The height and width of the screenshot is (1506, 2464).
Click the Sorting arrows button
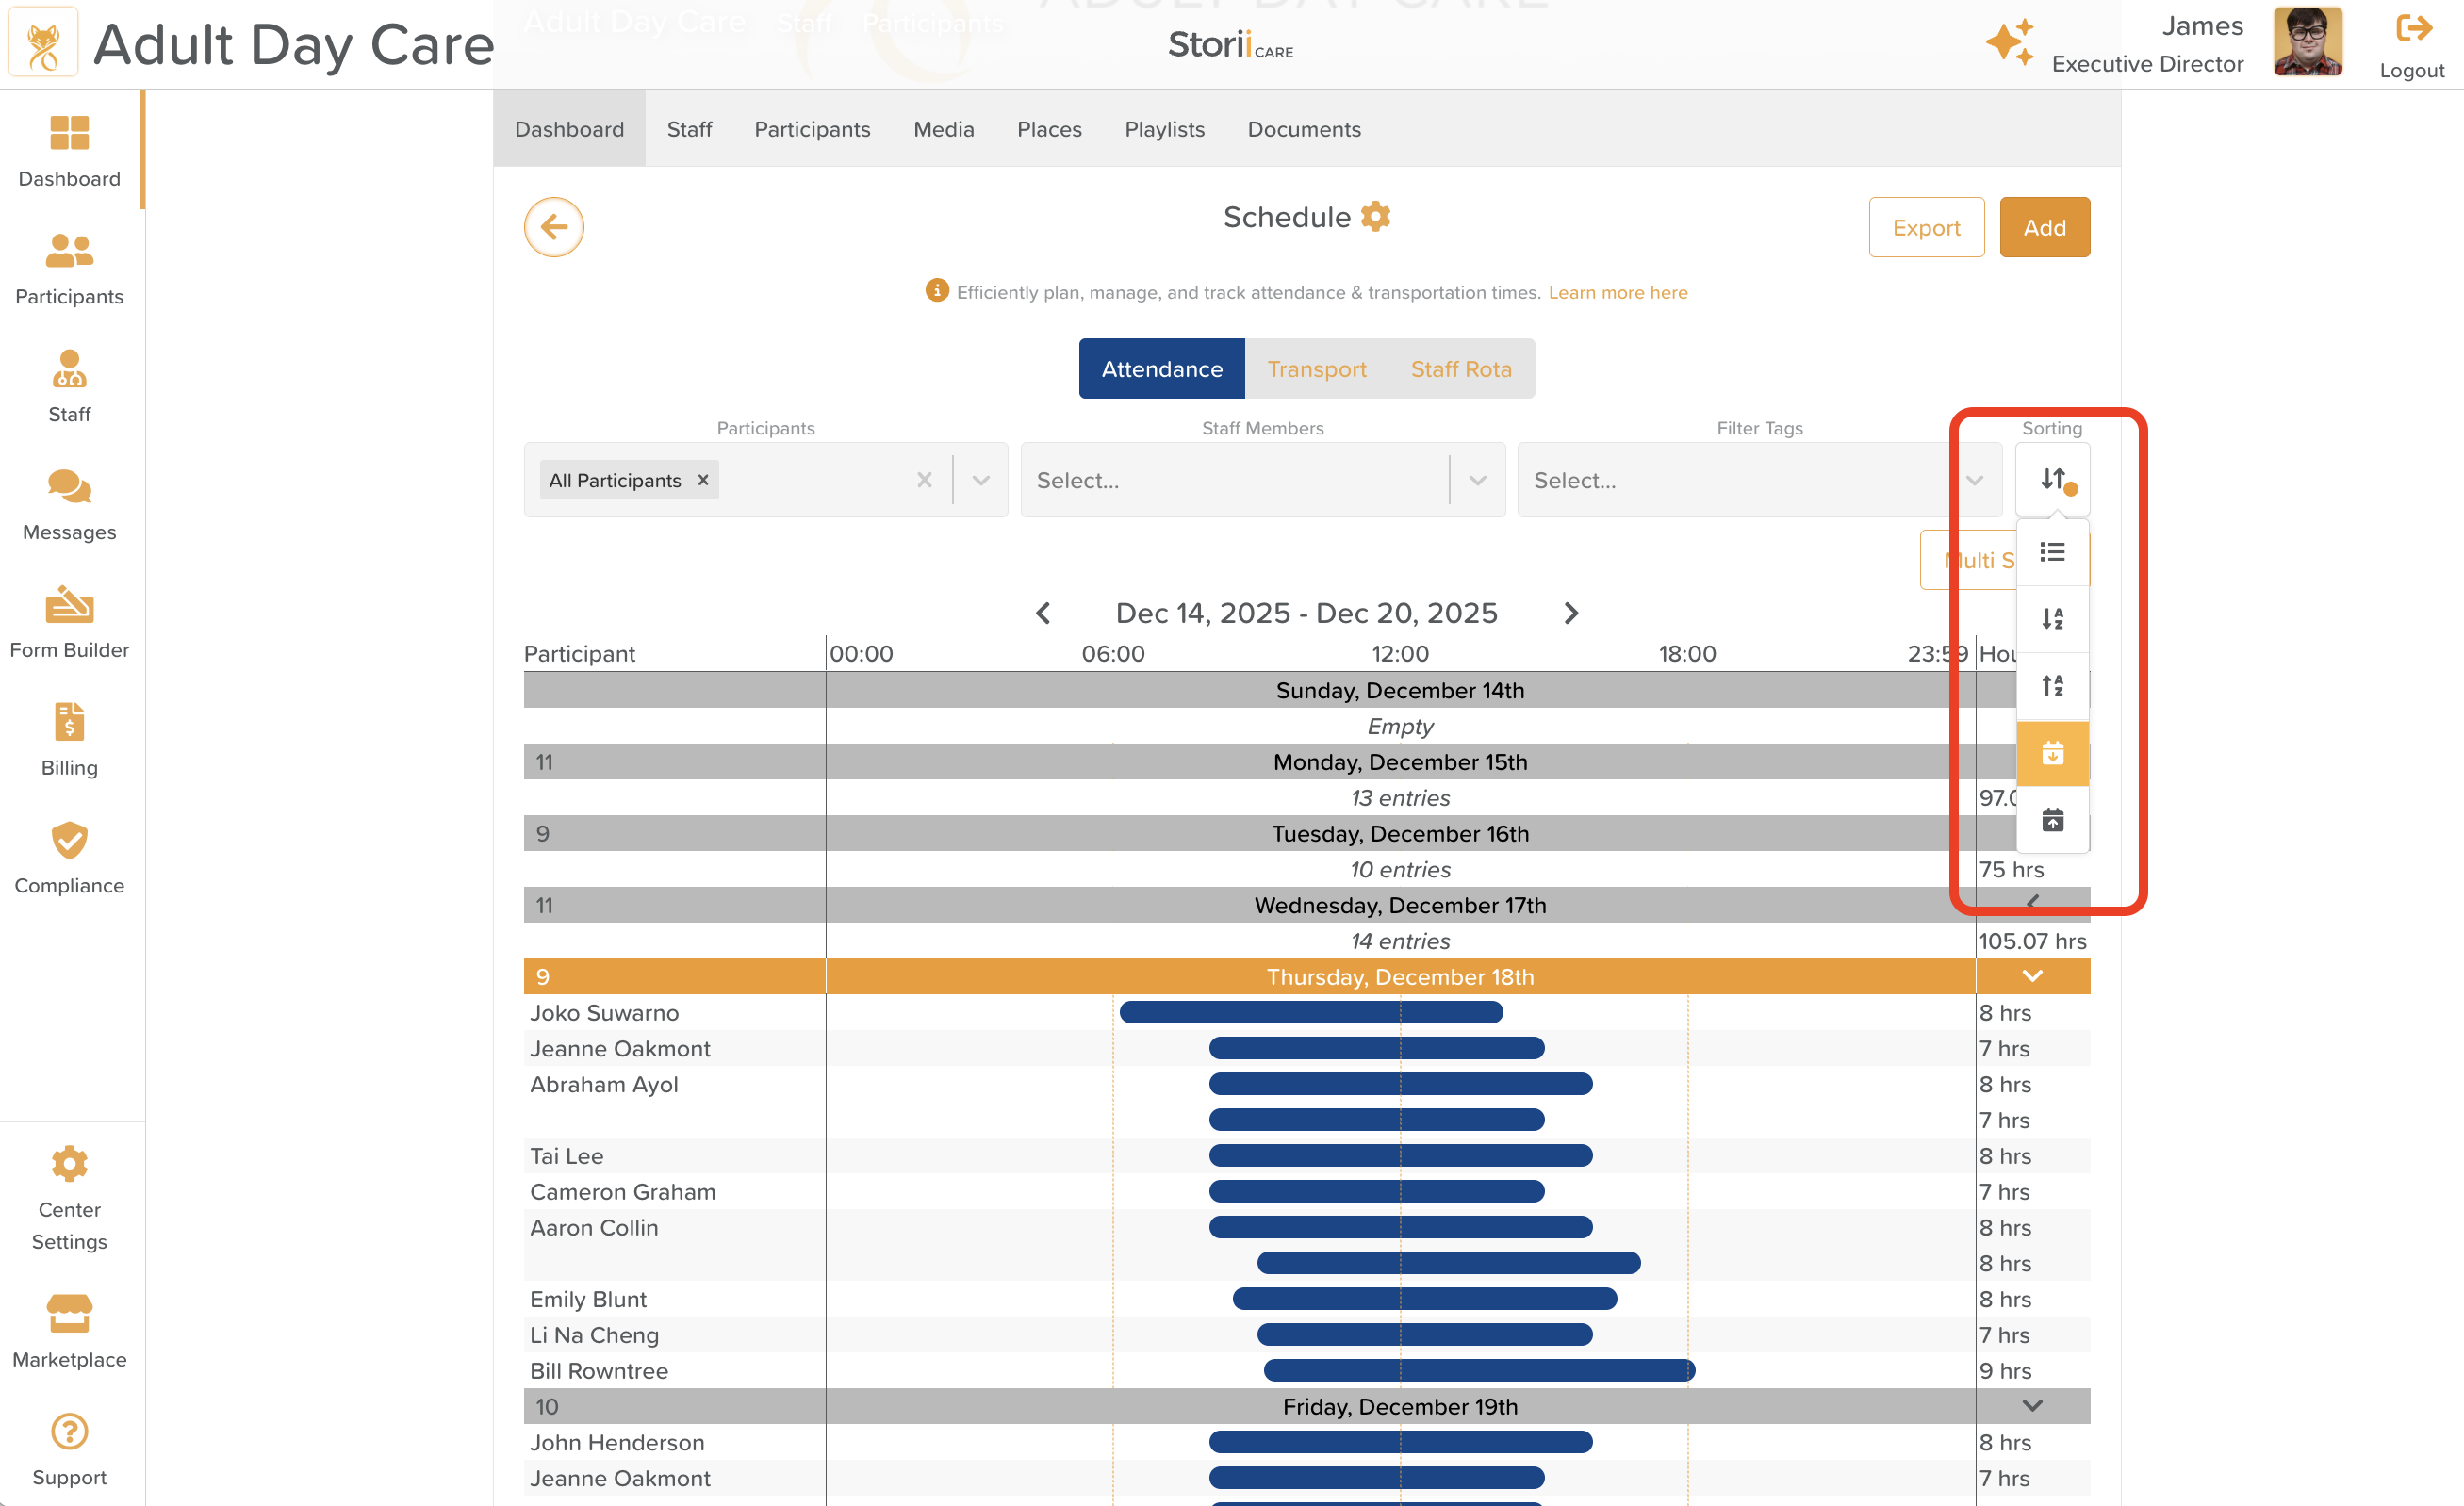(2052, 480)
